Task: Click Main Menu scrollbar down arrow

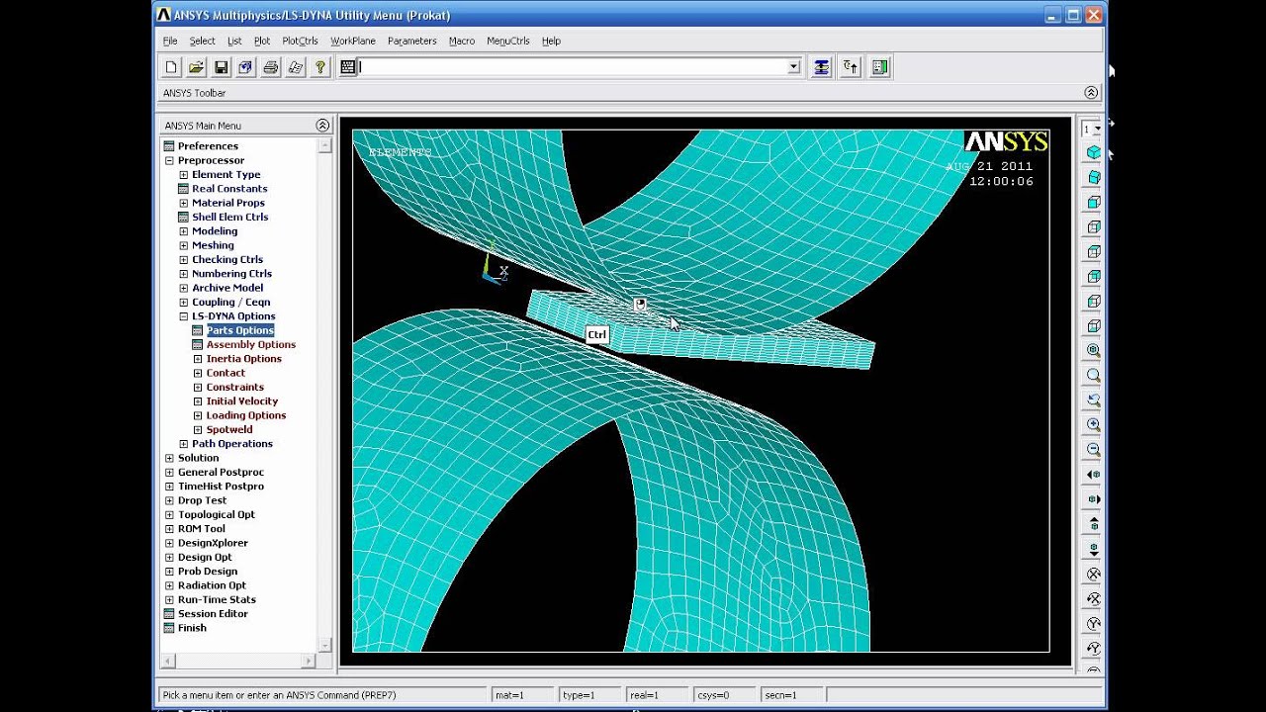Action: point(324,644)
